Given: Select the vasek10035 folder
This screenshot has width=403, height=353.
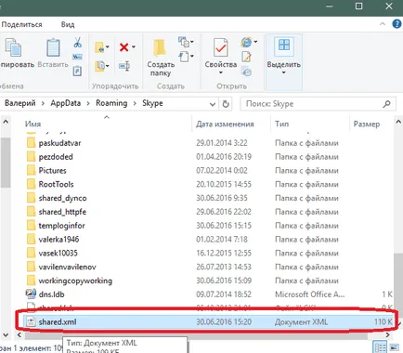Looking at the screenshot, I should click(58, 253).
